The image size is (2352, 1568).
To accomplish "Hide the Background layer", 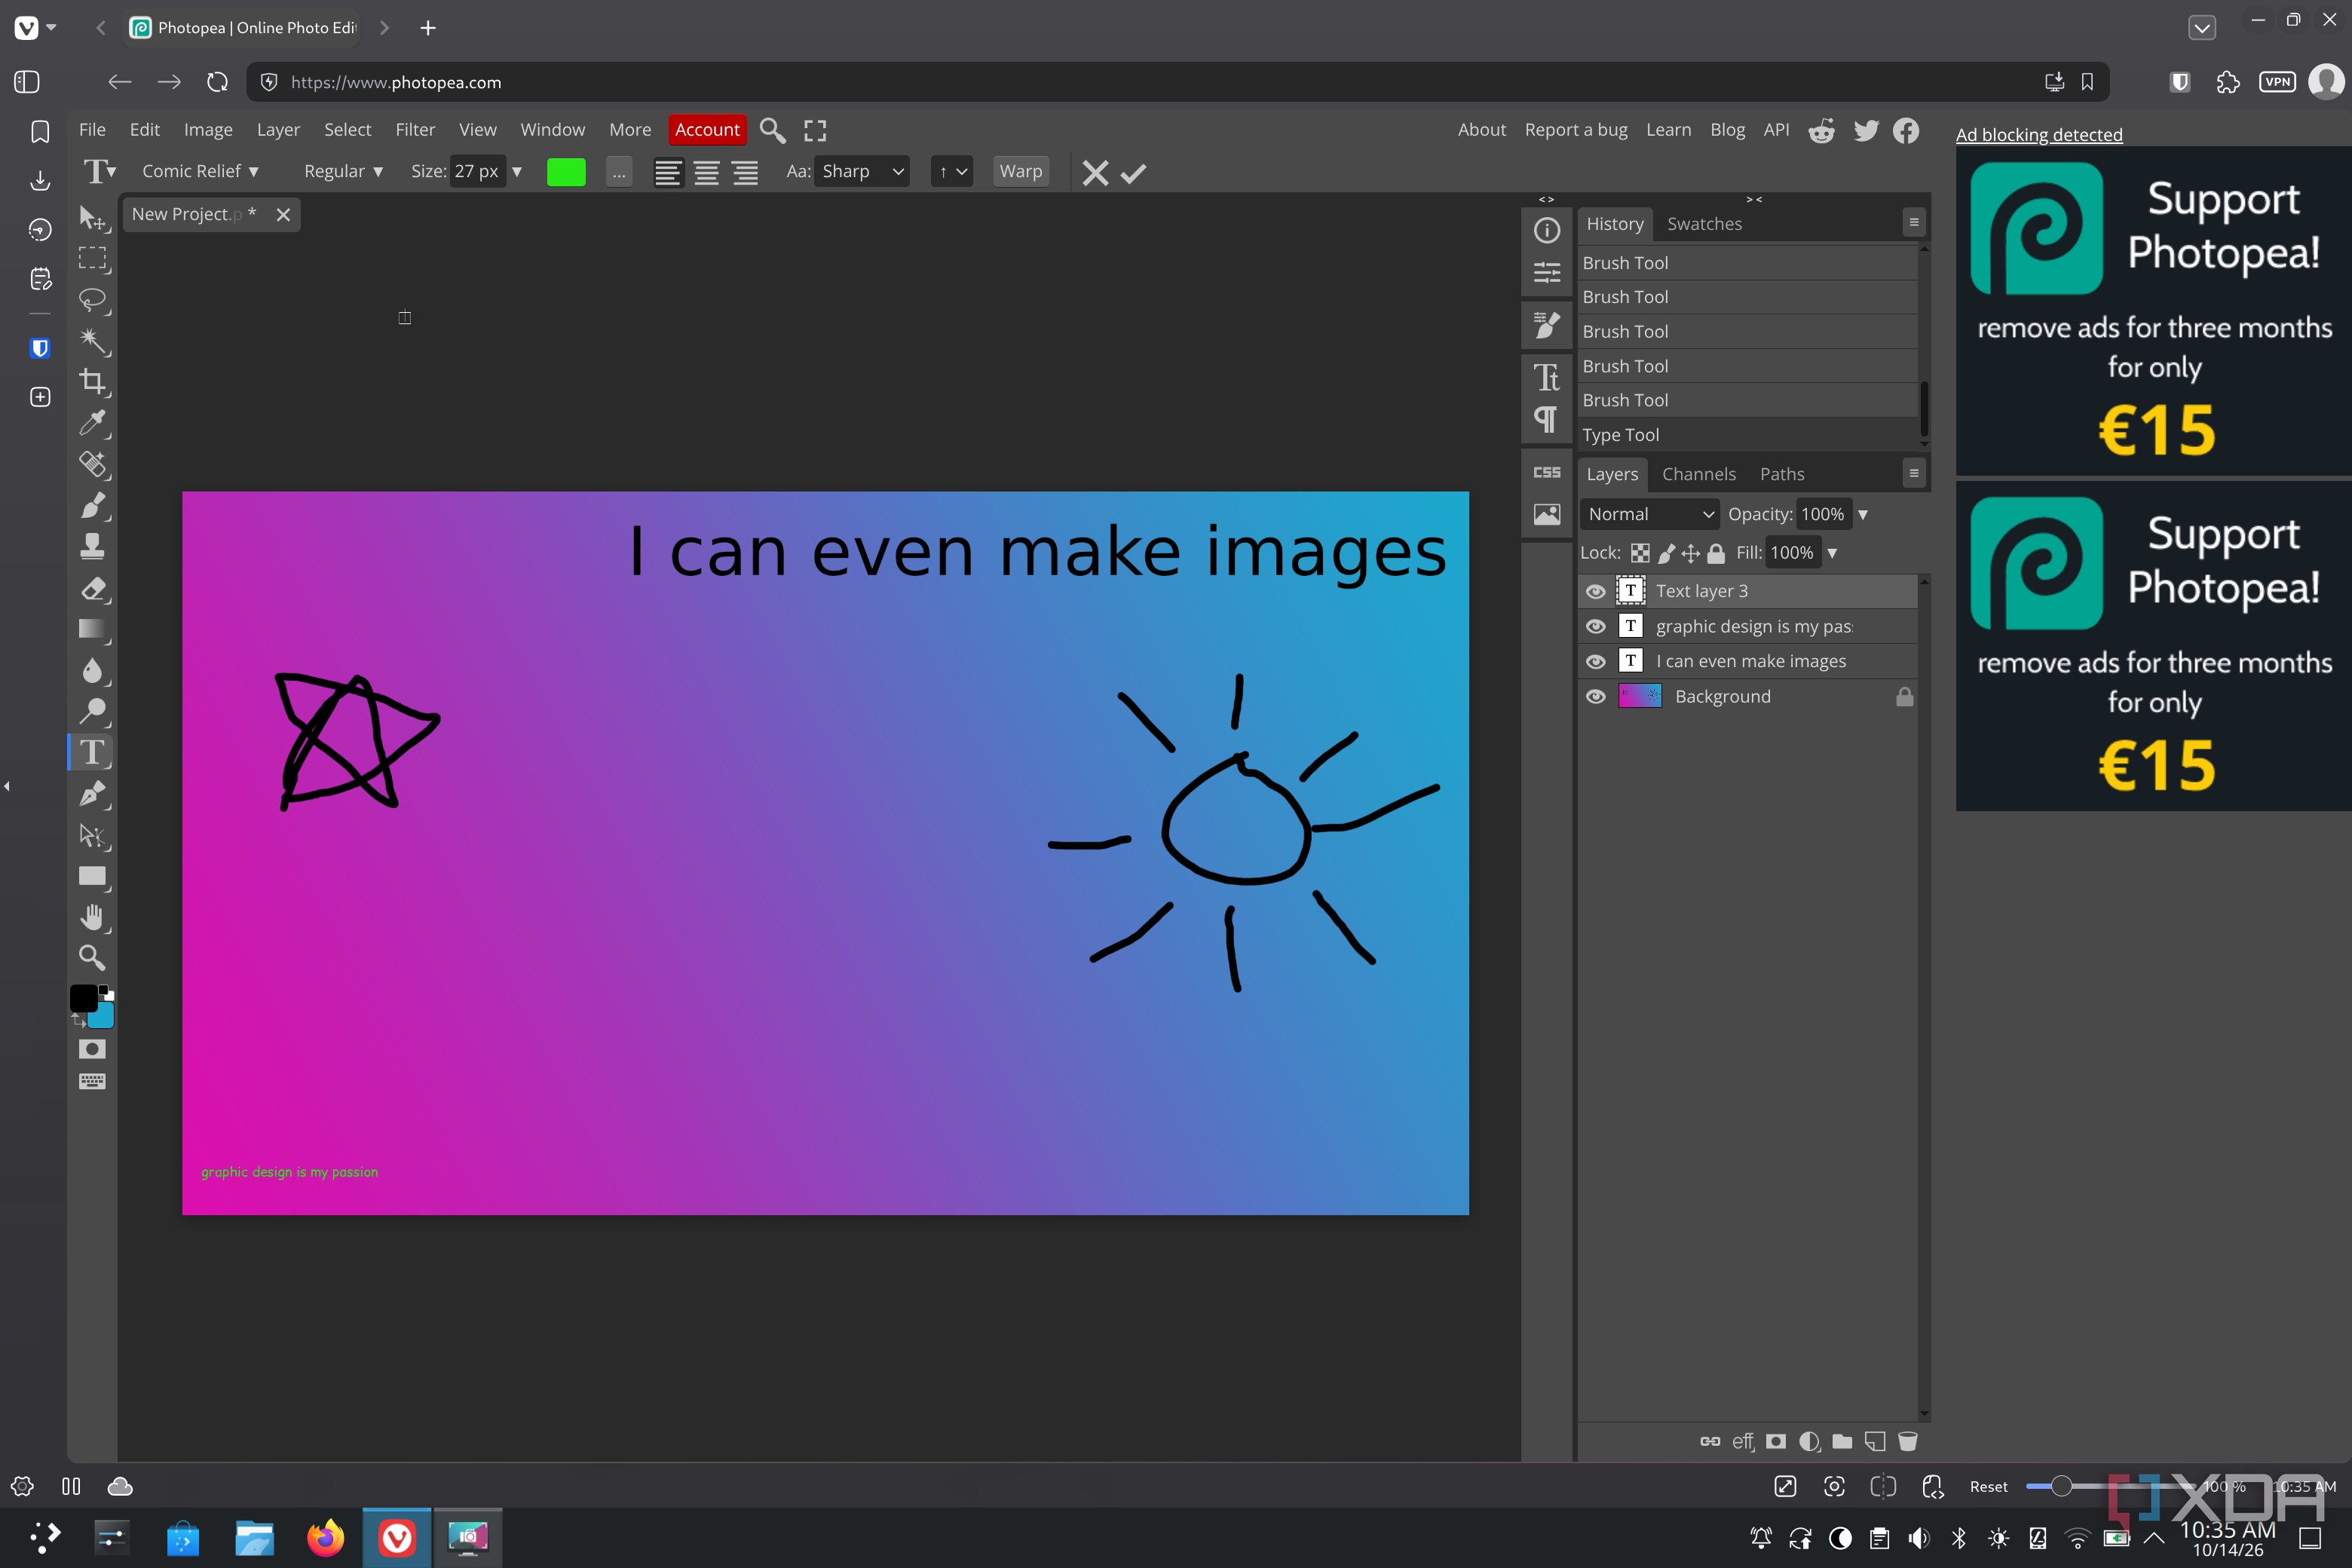I will point(1596,697).
